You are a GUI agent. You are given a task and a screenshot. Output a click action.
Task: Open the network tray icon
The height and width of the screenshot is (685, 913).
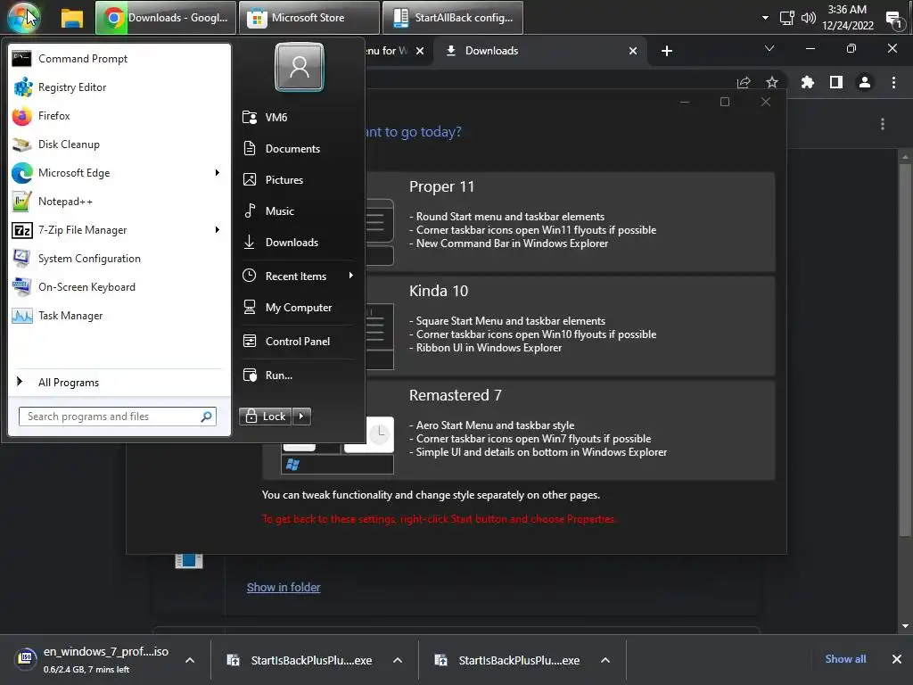[786, 18]
